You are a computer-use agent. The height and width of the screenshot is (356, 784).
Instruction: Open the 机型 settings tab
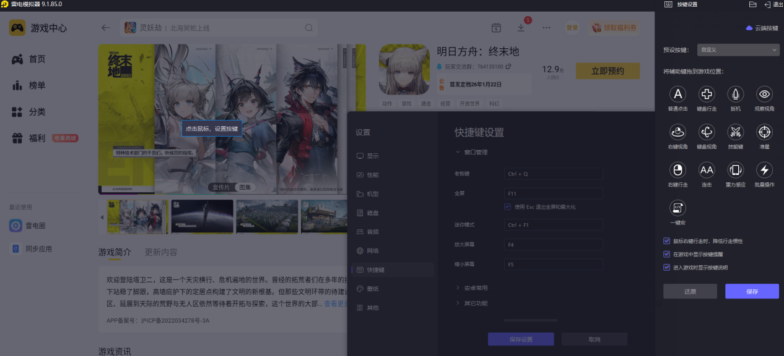tap(393, 194)
